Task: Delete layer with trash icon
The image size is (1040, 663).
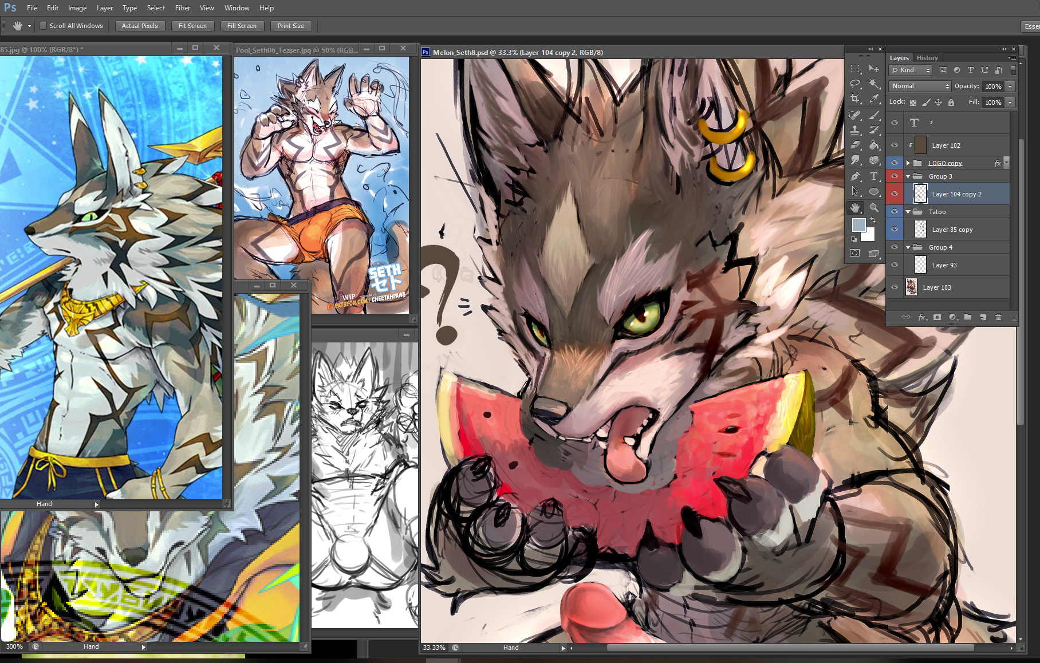Action: tap(999, 317)
